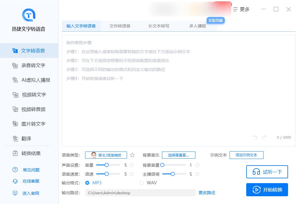Adjust the 主播语调 pitch slider
The height and width of the screenshot is (204, 300).
click(172, 174)
